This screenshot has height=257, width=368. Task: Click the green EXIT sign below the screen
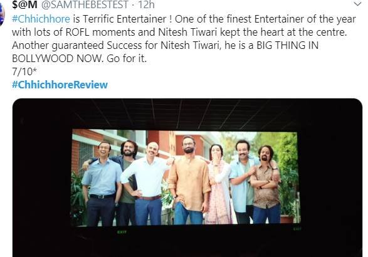point(122,232)
